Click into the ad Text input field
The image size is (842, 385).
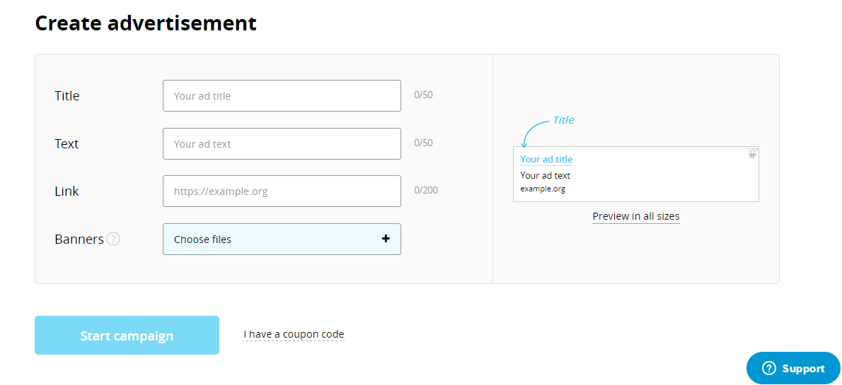[x=282, y=144]
